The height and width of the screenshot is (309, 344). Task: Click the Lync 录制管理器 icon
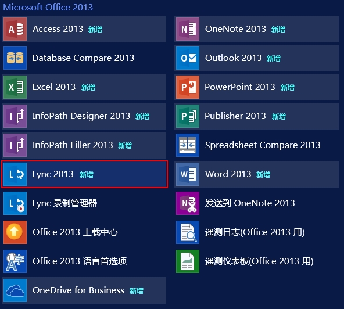15,203
